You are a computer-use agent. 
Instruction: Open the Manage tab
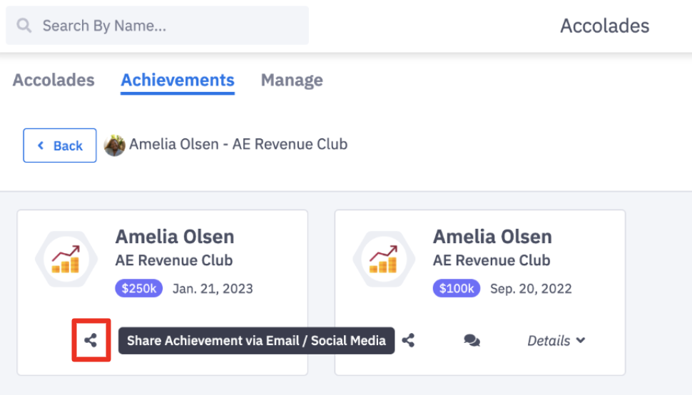pos(292,81)
